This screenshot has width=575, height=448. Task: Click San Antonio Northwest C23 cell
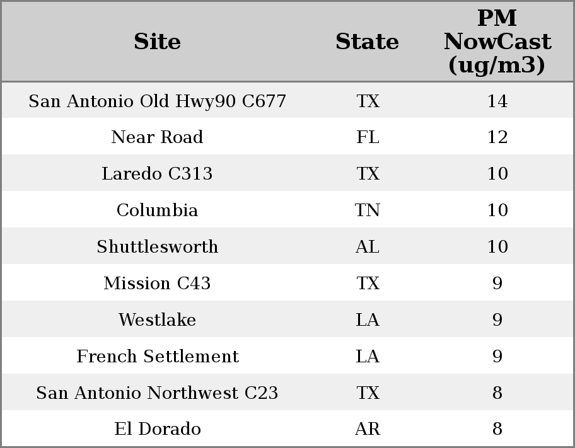point(158,393)
